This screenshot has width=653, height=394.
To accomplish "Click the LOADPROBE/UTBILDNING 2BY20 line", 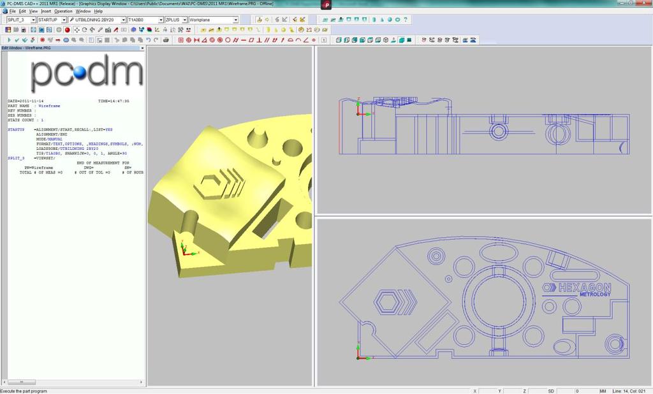I will point(67,149).
